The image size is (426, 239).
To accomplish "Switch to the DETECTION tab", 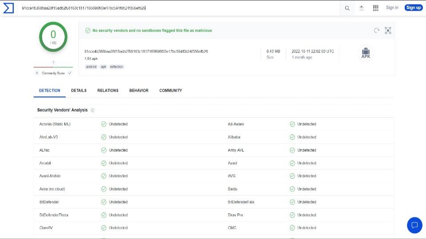I will (x=49, y=90).
